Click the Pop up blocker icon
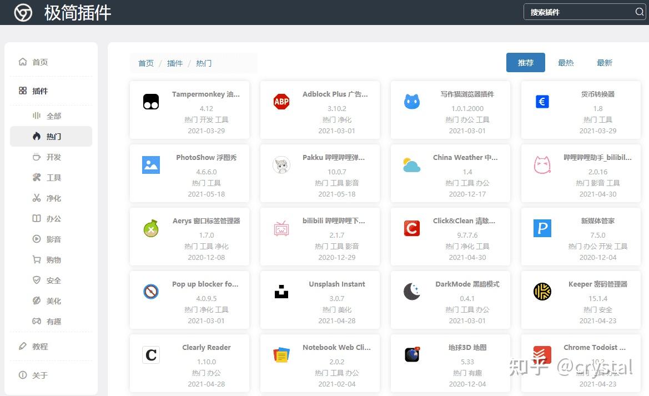649x396 pixels. point(151,292)
